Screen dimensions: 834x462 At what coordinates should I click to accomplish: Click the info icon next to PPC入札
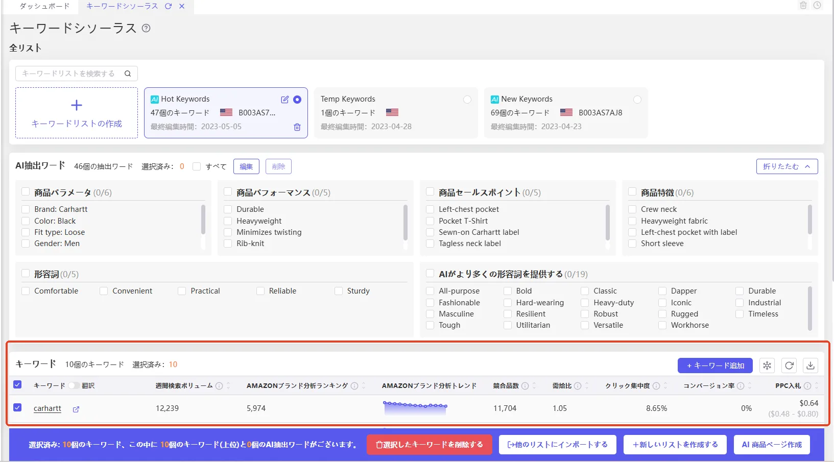807,386
